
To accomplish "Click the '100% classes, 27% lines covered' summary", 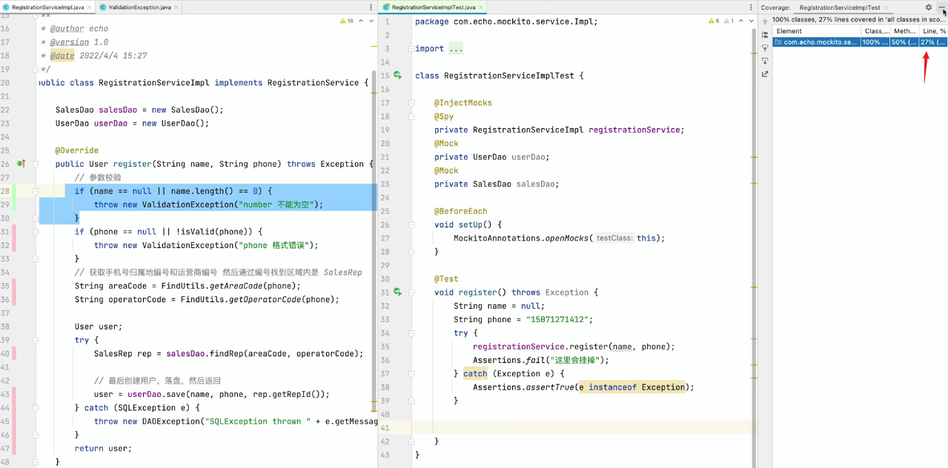I will tap(859, 20).
